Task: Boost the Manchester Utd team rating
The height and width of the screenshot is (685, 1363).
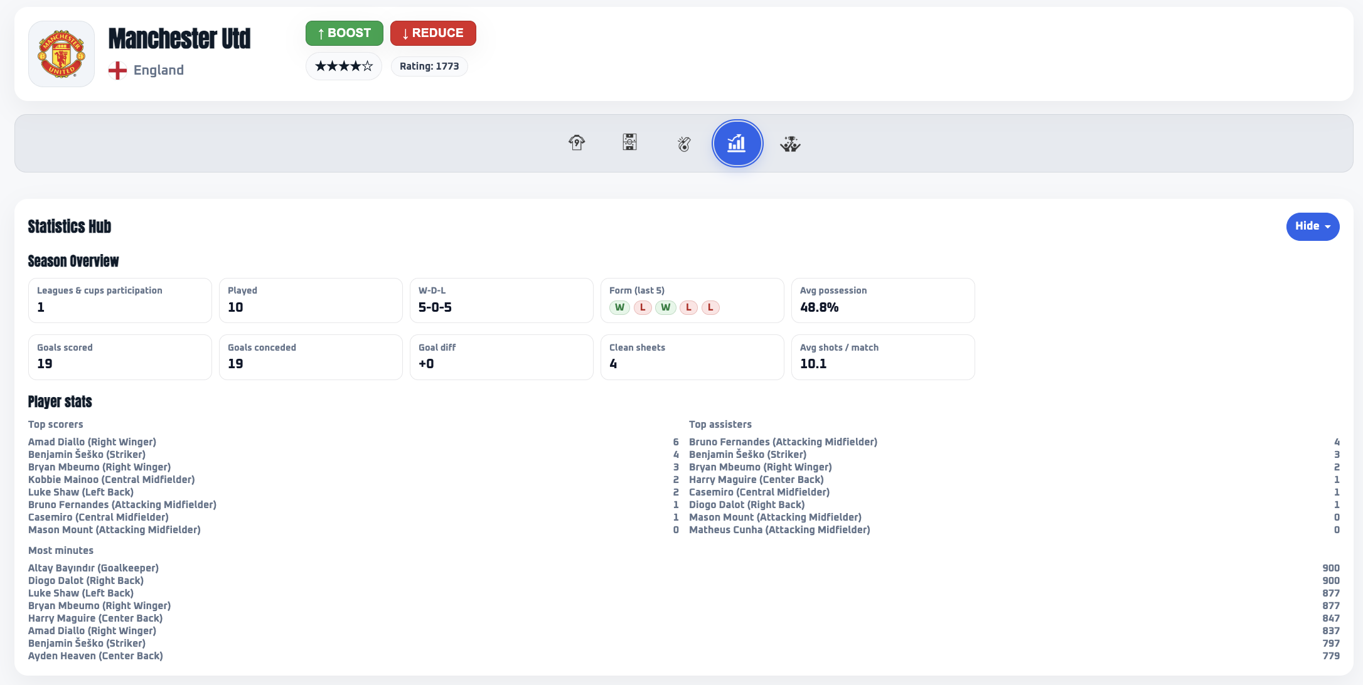Action: point(345,33)
